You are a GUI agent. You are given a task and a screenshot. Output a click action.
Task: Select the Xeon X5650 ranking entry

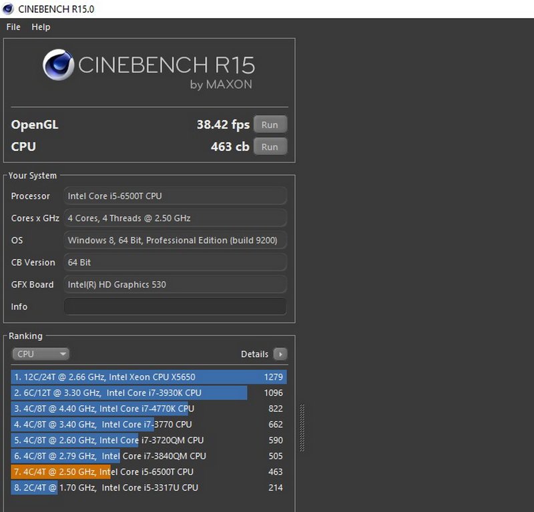[x=148, y=377]
